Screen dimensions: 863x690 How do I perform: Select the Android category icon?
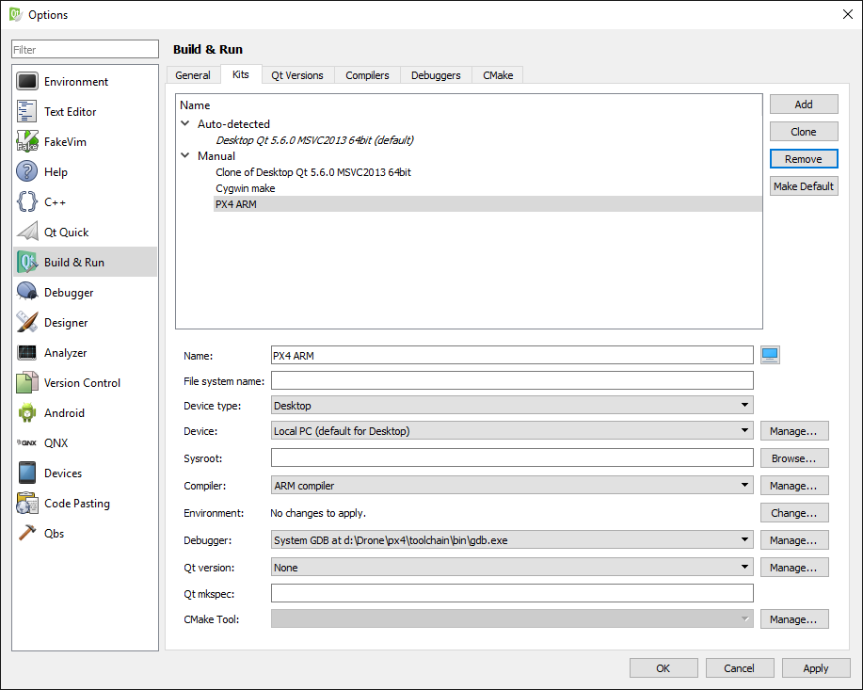tap(27, 413)
